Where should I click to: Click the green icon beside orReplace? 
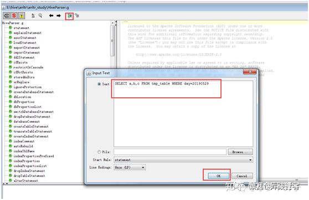pos(11,82)
